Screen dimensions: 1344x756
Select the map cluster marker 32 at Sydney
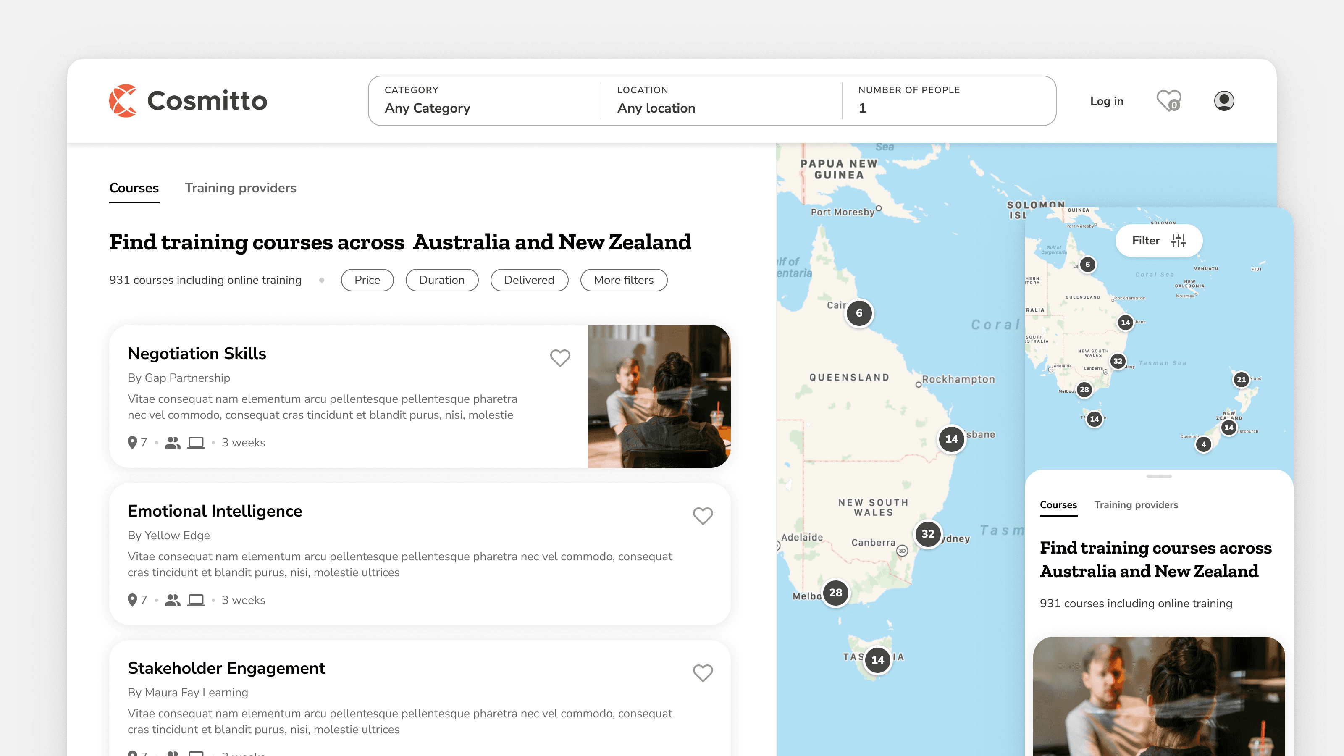pyautogui.click(x=928, y=534)
